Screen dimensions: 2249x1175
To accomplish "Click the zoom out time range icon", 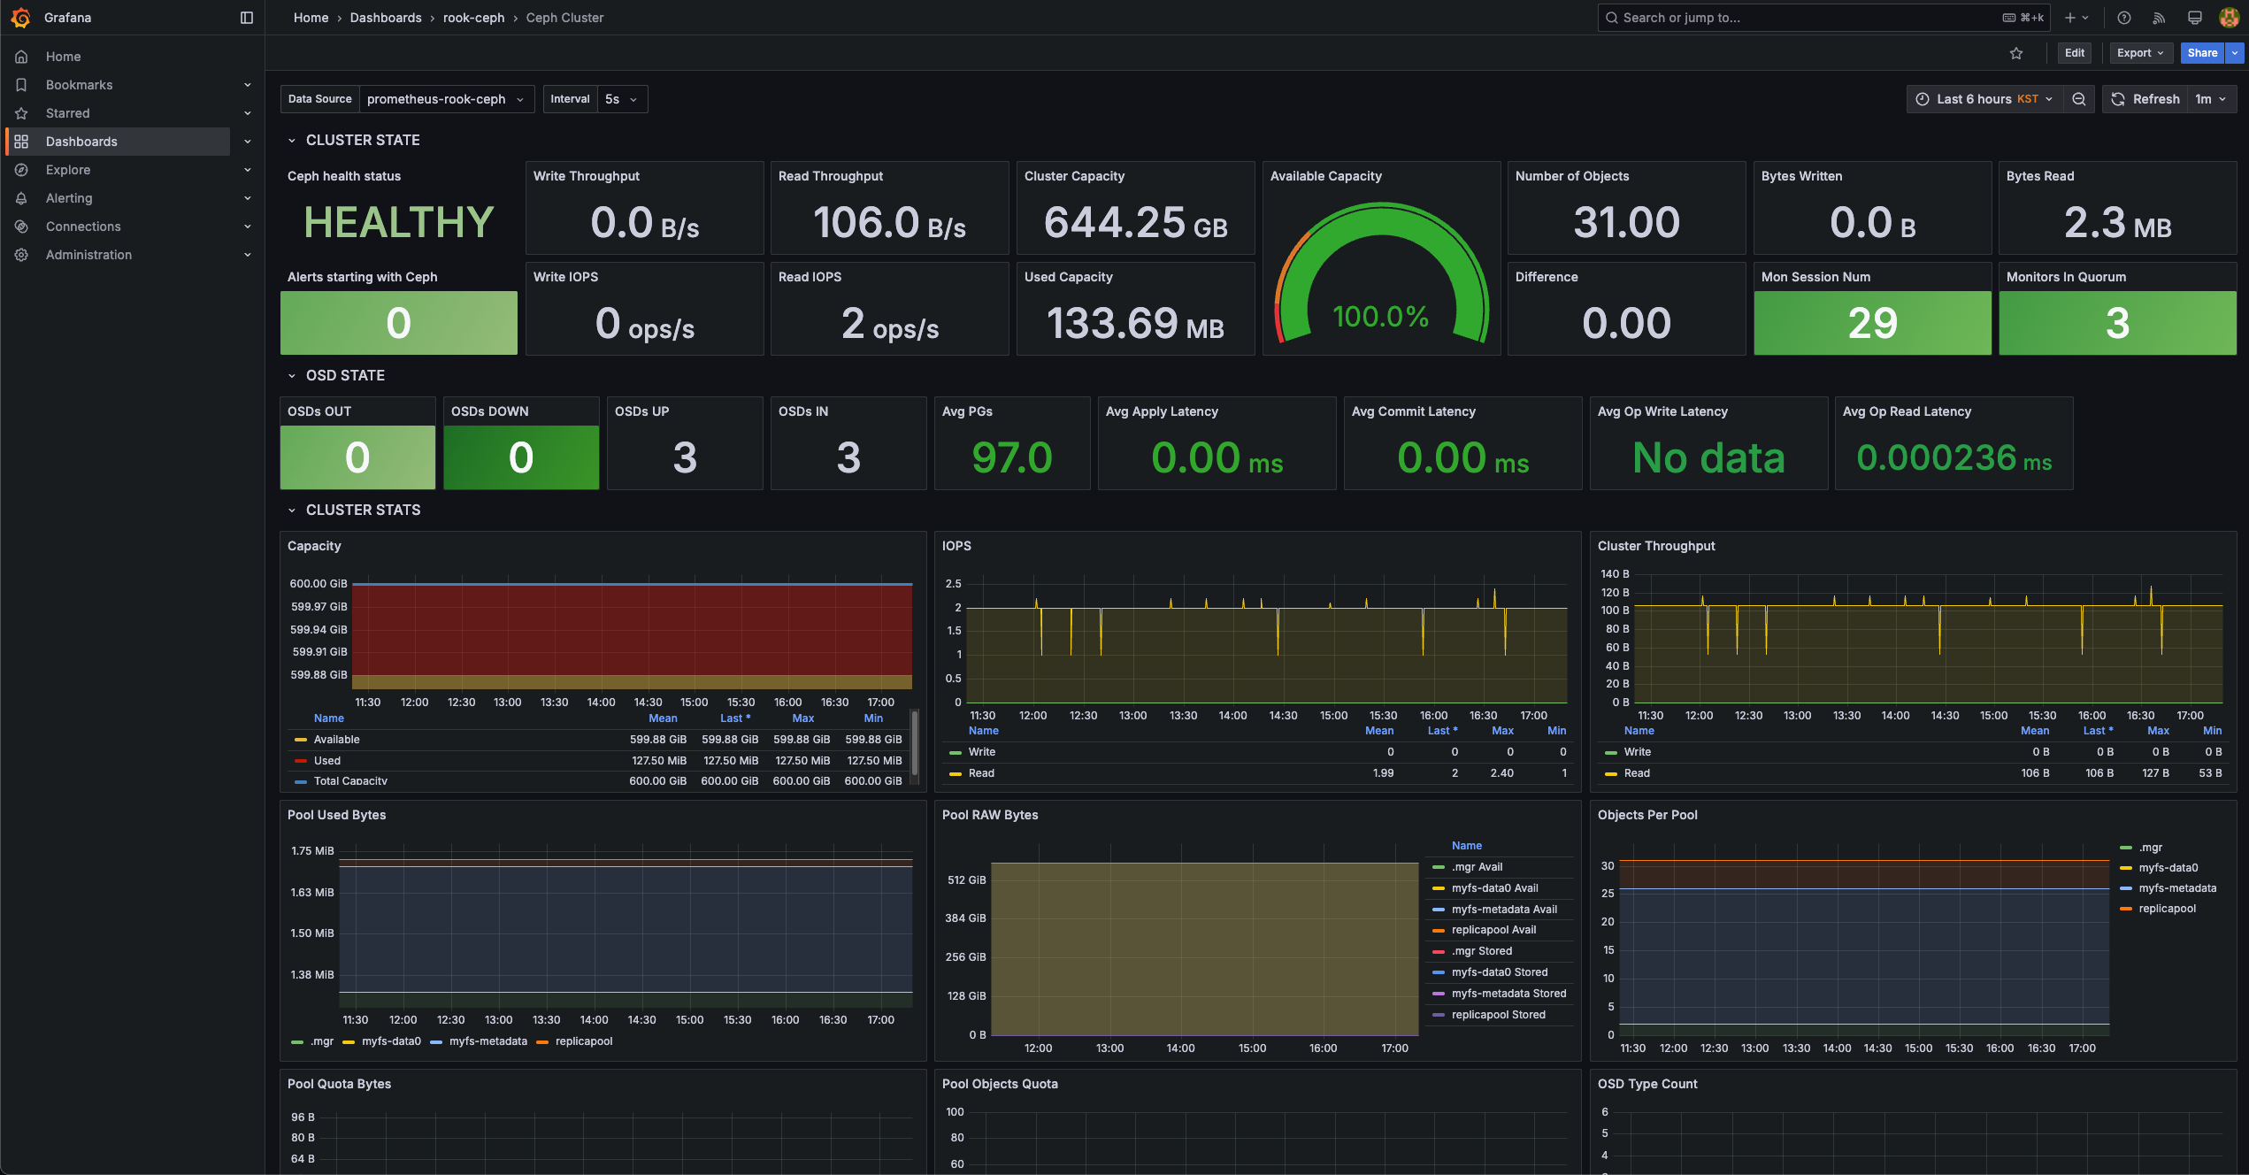I will [x=2079, y=99].
